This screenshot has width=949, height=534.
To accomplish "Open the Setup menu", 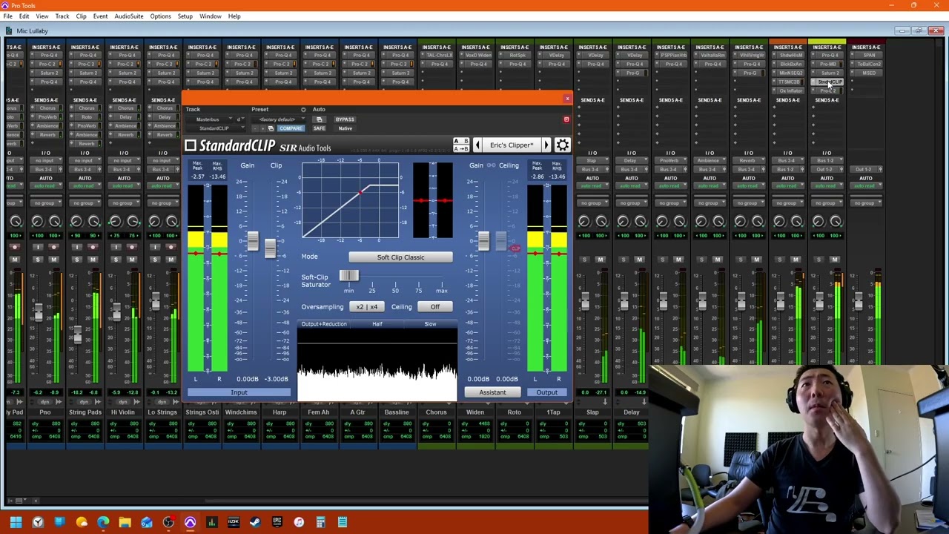I will click(x=185, y=16).
